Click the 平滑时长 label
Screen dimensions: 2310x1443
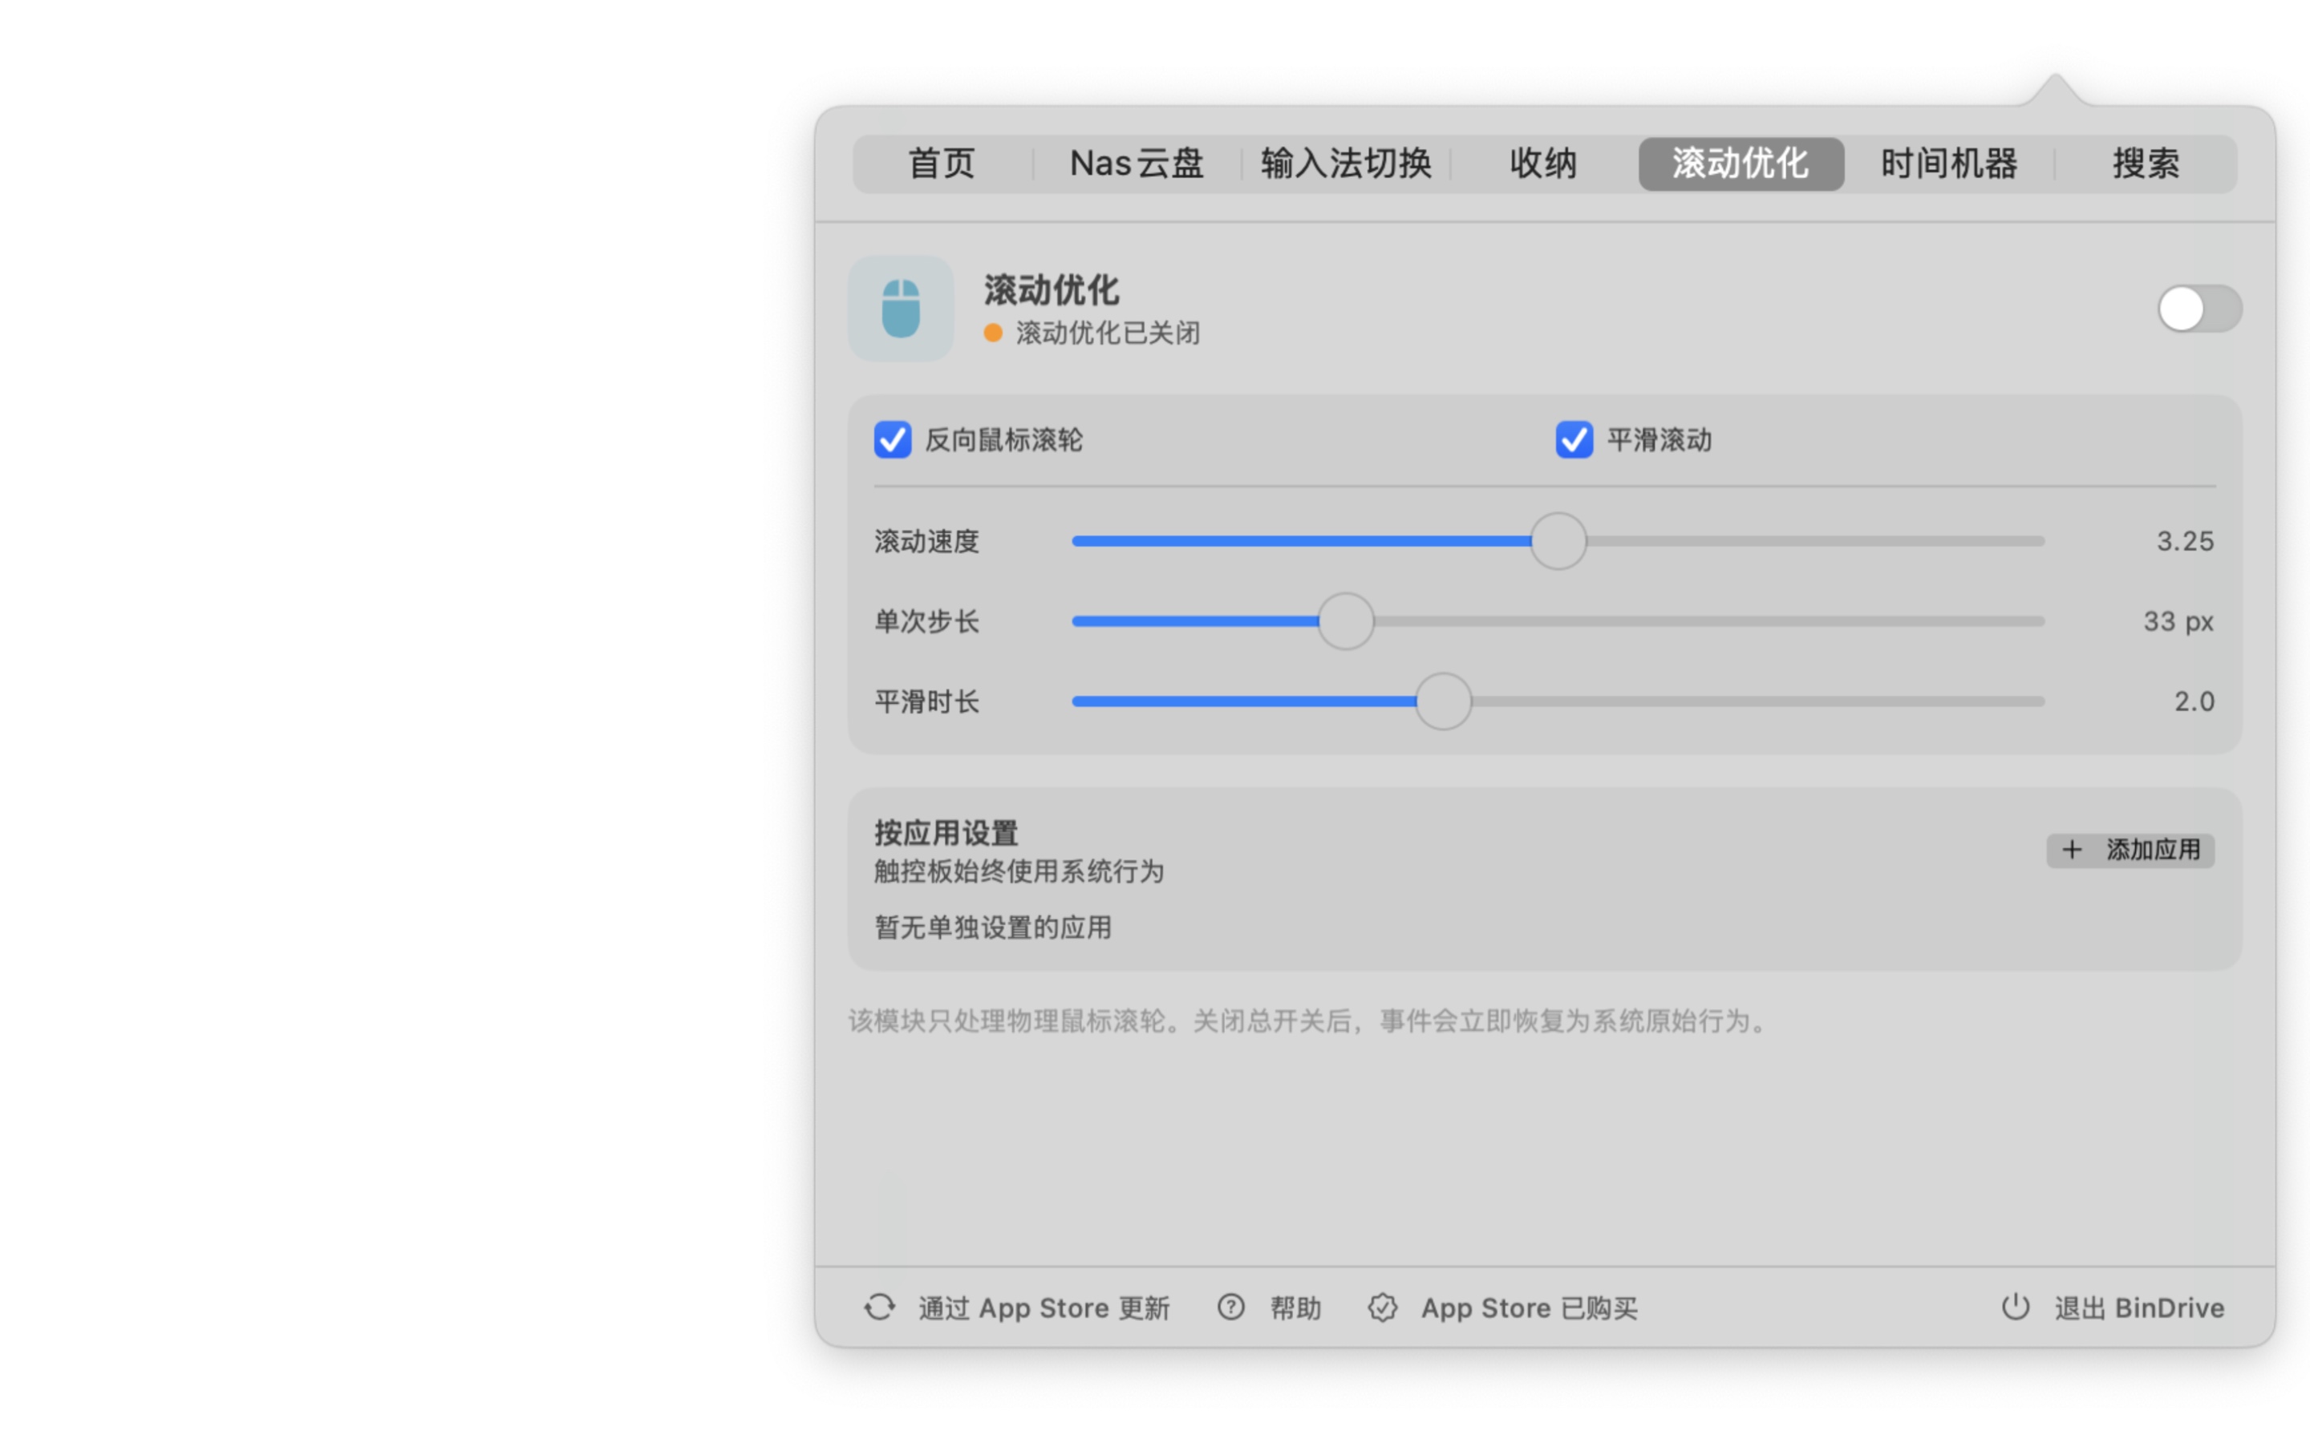point(927,701)
